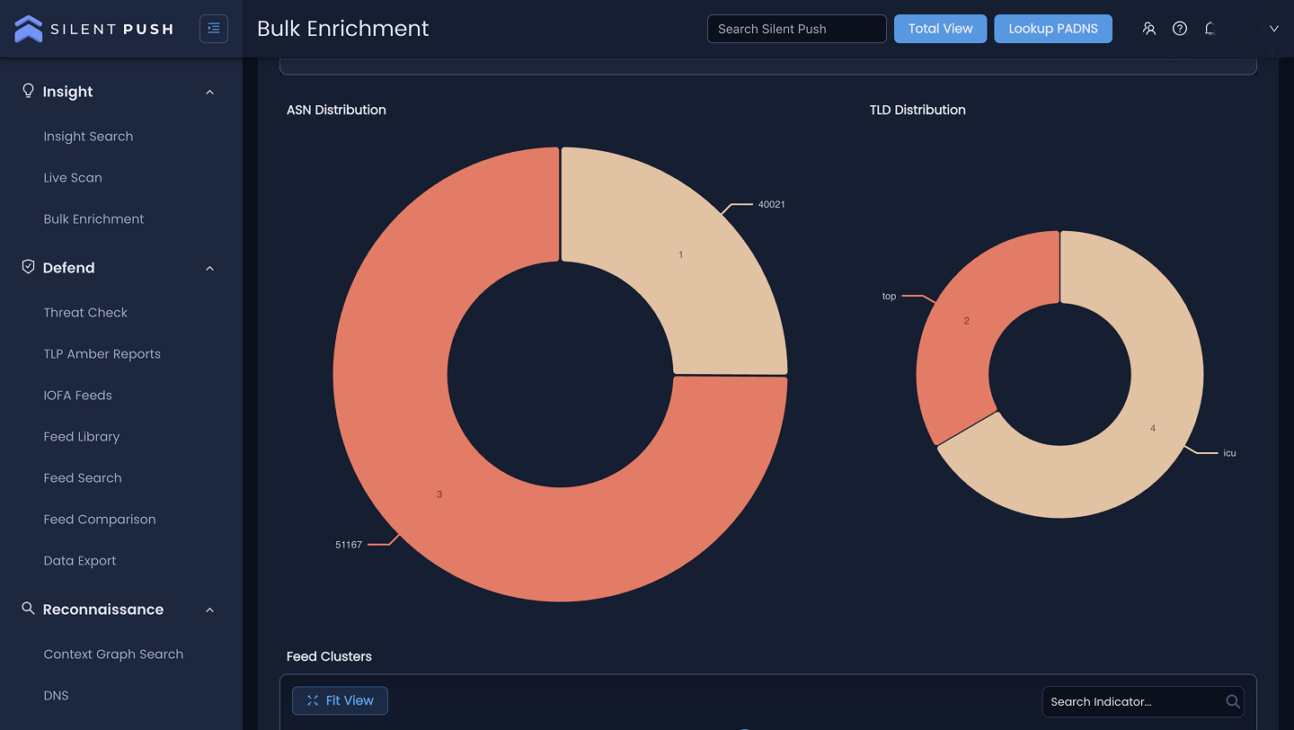Click the Defend shield icon
The image size is (1294, 730).
pyautogui.click(x=28, y=267)
